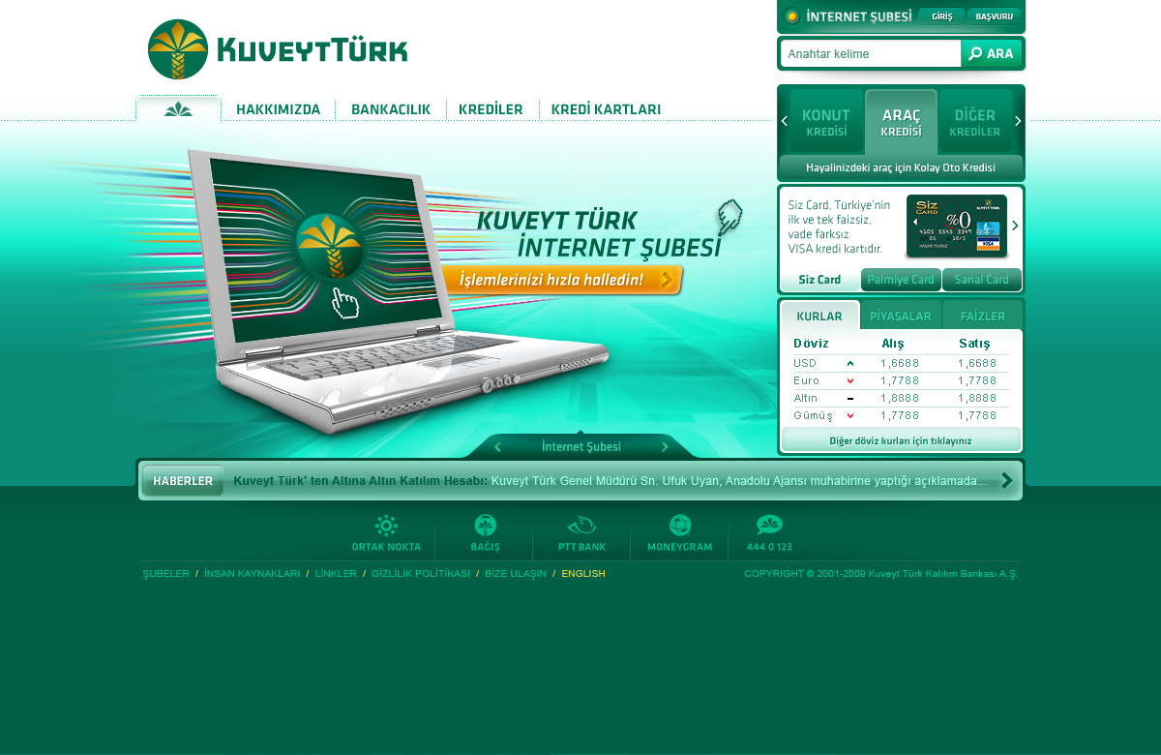Click the Bağış donation icon

(485, 527)
